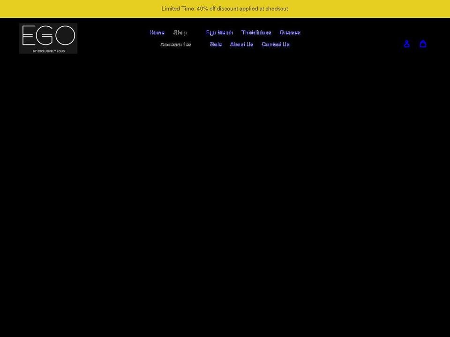Open the Thicklicious collection
The height and width of the screenshot is (337, 450).
[x=256, y=32]
